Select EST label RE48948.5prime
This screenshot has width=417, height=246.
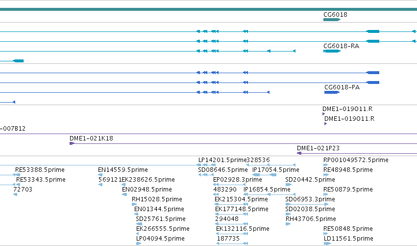348,170
